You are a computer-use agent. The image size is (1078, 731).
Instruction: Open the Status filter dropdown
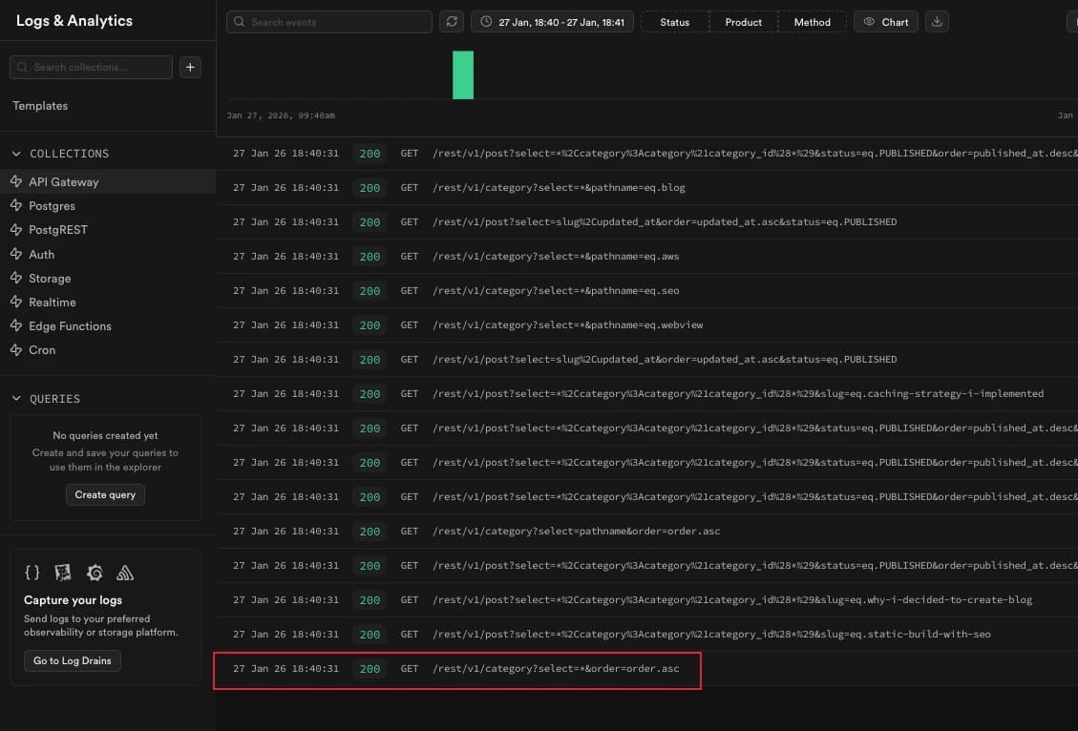(674, 22)
